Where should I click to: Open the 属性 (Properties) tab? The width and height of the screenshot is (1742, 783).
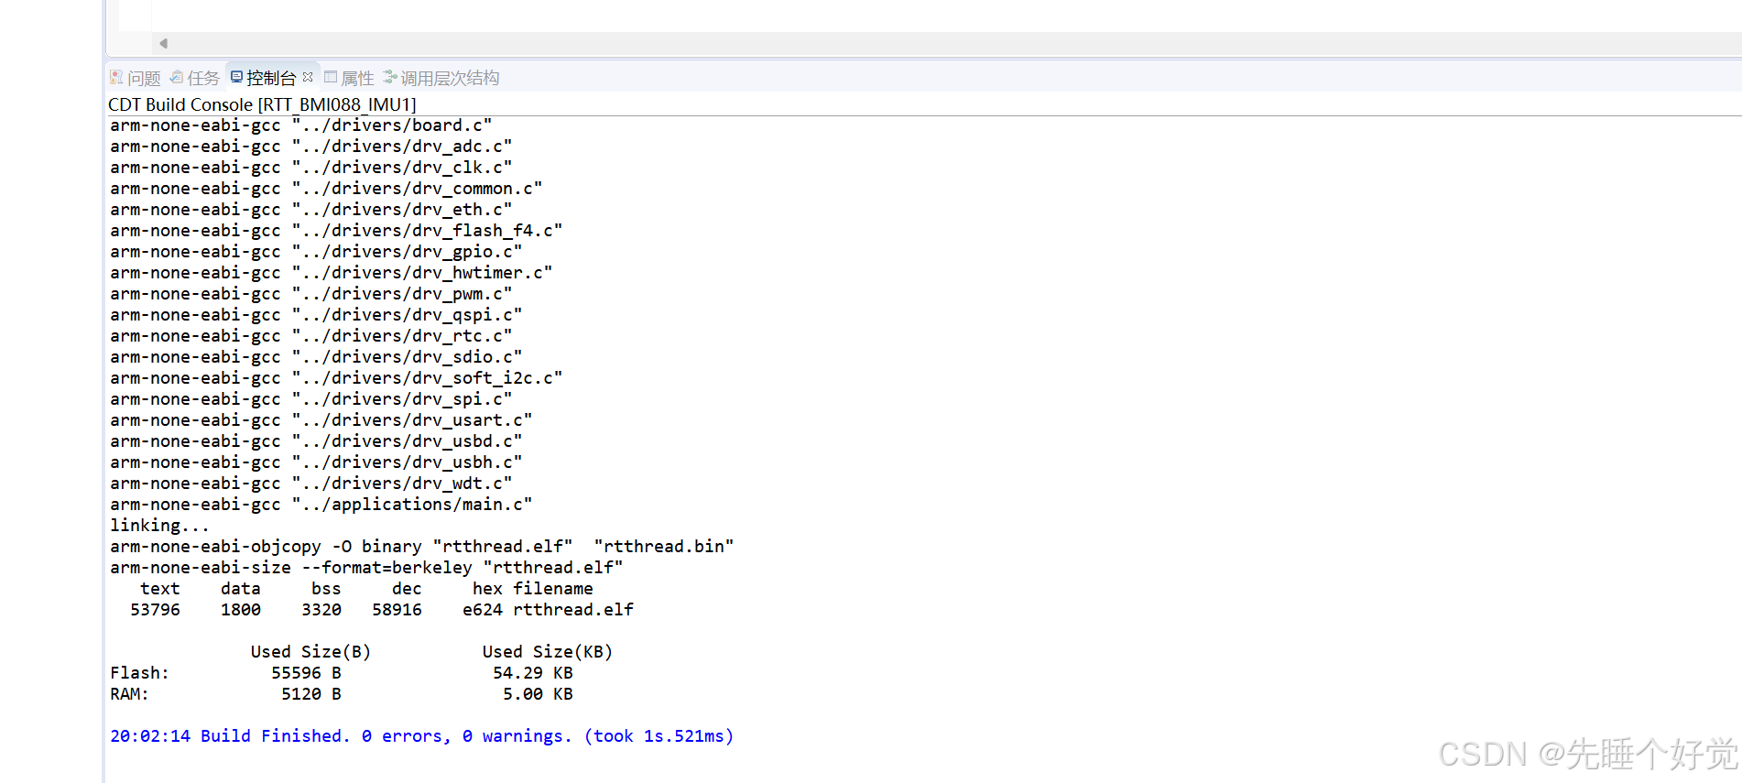tap(349, 78)
